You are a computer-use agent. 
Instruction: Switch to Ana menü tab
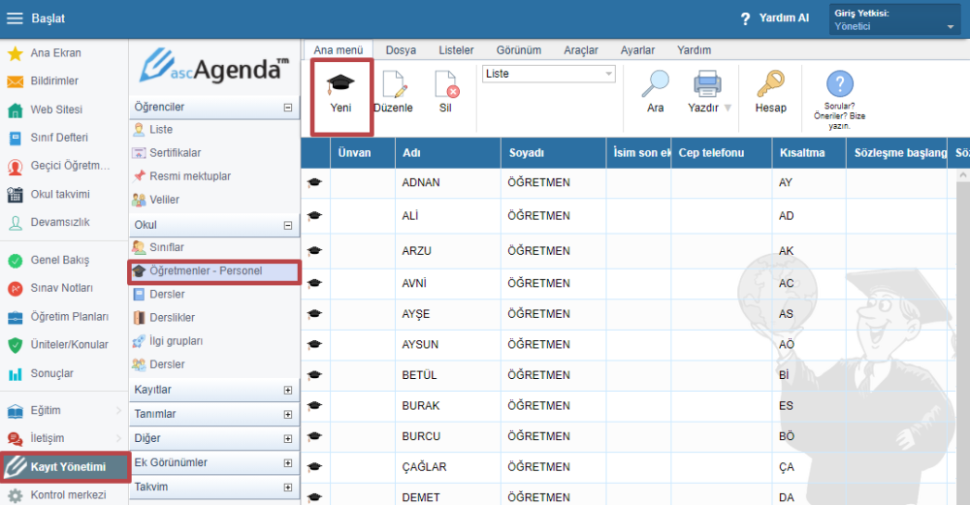pyautogui.click(x=338, y=50)
